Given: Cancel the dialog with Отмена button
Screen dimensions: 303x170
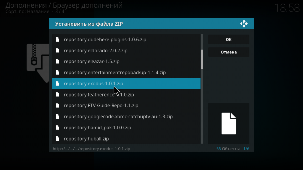Looking at the screenshot, I should click(x=229, y=52).
